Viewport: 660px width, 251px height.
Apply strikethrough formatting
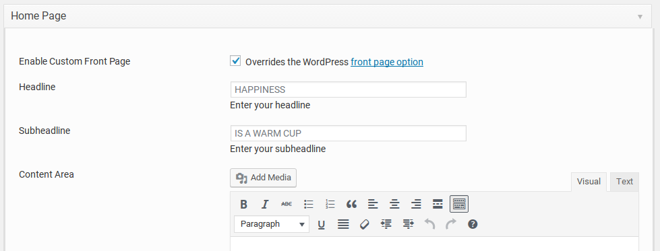point(287,205)
